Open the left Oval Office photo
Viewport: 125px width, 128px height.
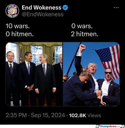click(x=34, y=74)
